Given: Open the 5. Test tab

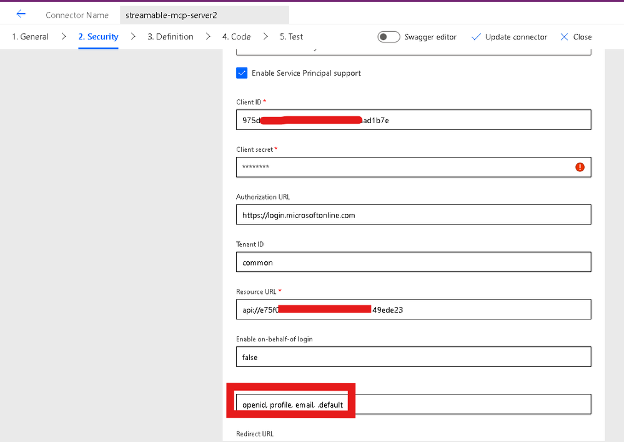Looking at the screenshot, I should (291, 37).
